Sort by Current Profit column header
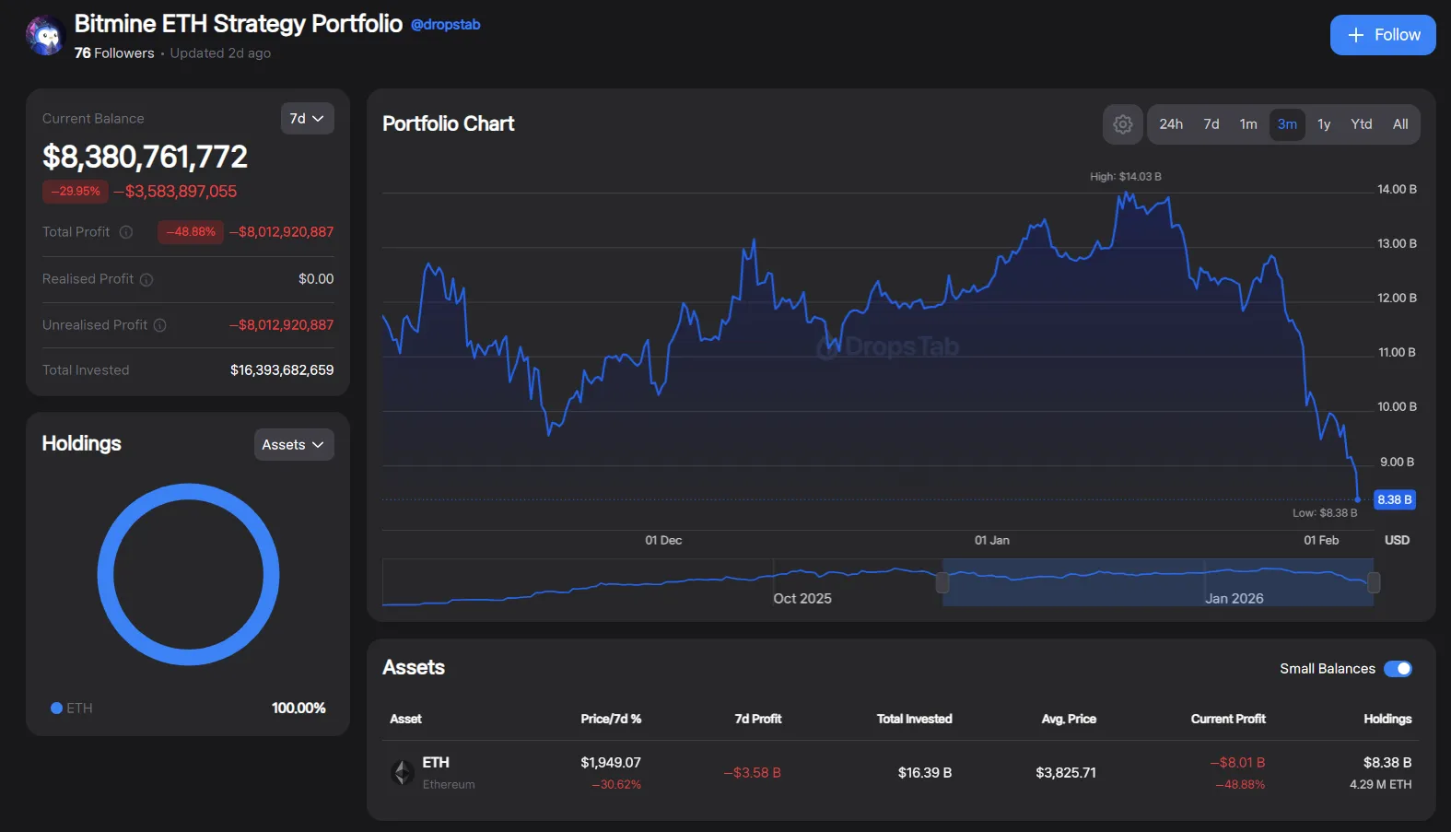This screenshot has width=1451, height=832. [1227, 719]
